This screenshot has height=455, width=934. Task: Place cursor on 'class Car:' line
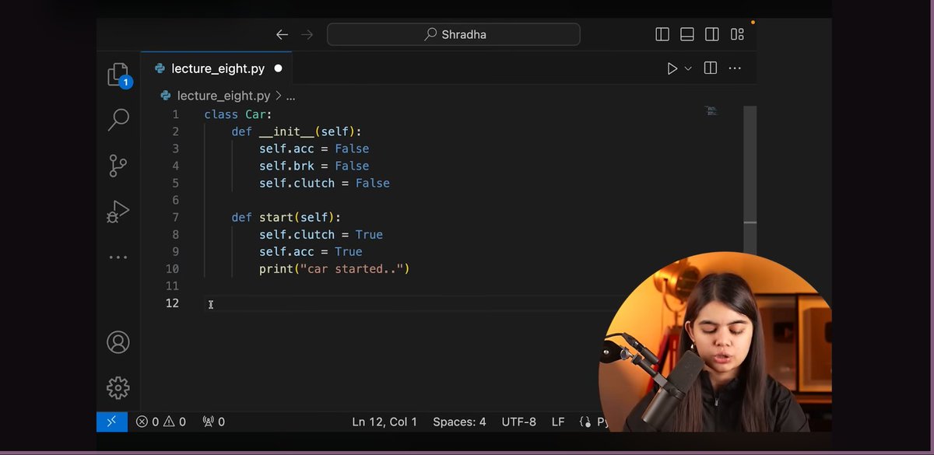coord(238,114)
